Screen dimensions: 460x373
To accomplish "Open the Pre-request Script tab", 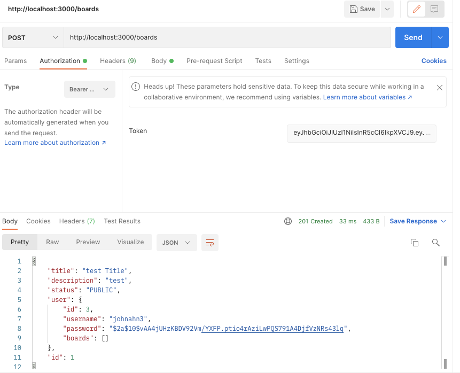I will point(214,61).
